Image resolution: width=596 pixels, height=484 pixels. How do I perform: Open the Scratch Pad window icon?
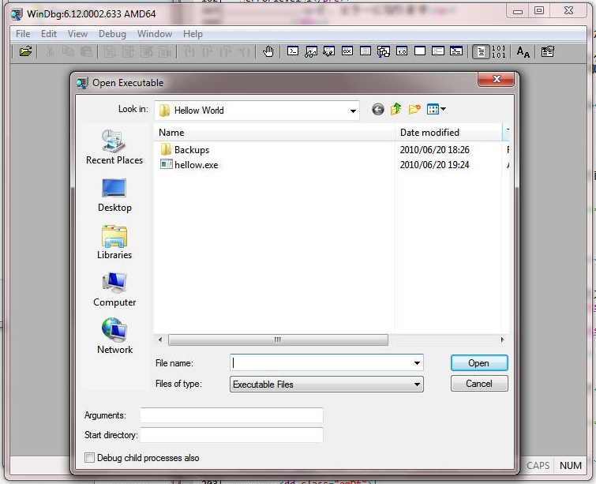pyautogui.click(x=420, y=51)
